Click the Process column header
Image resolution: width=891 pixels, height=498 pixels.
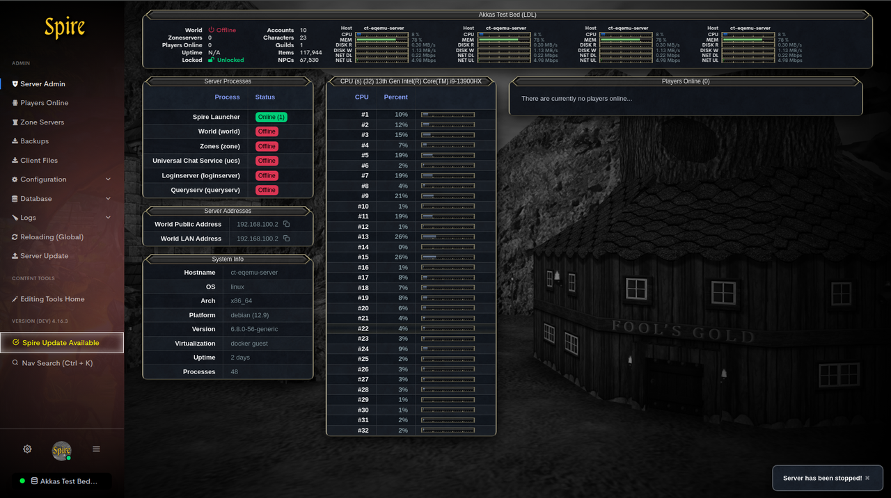point(227,97)
